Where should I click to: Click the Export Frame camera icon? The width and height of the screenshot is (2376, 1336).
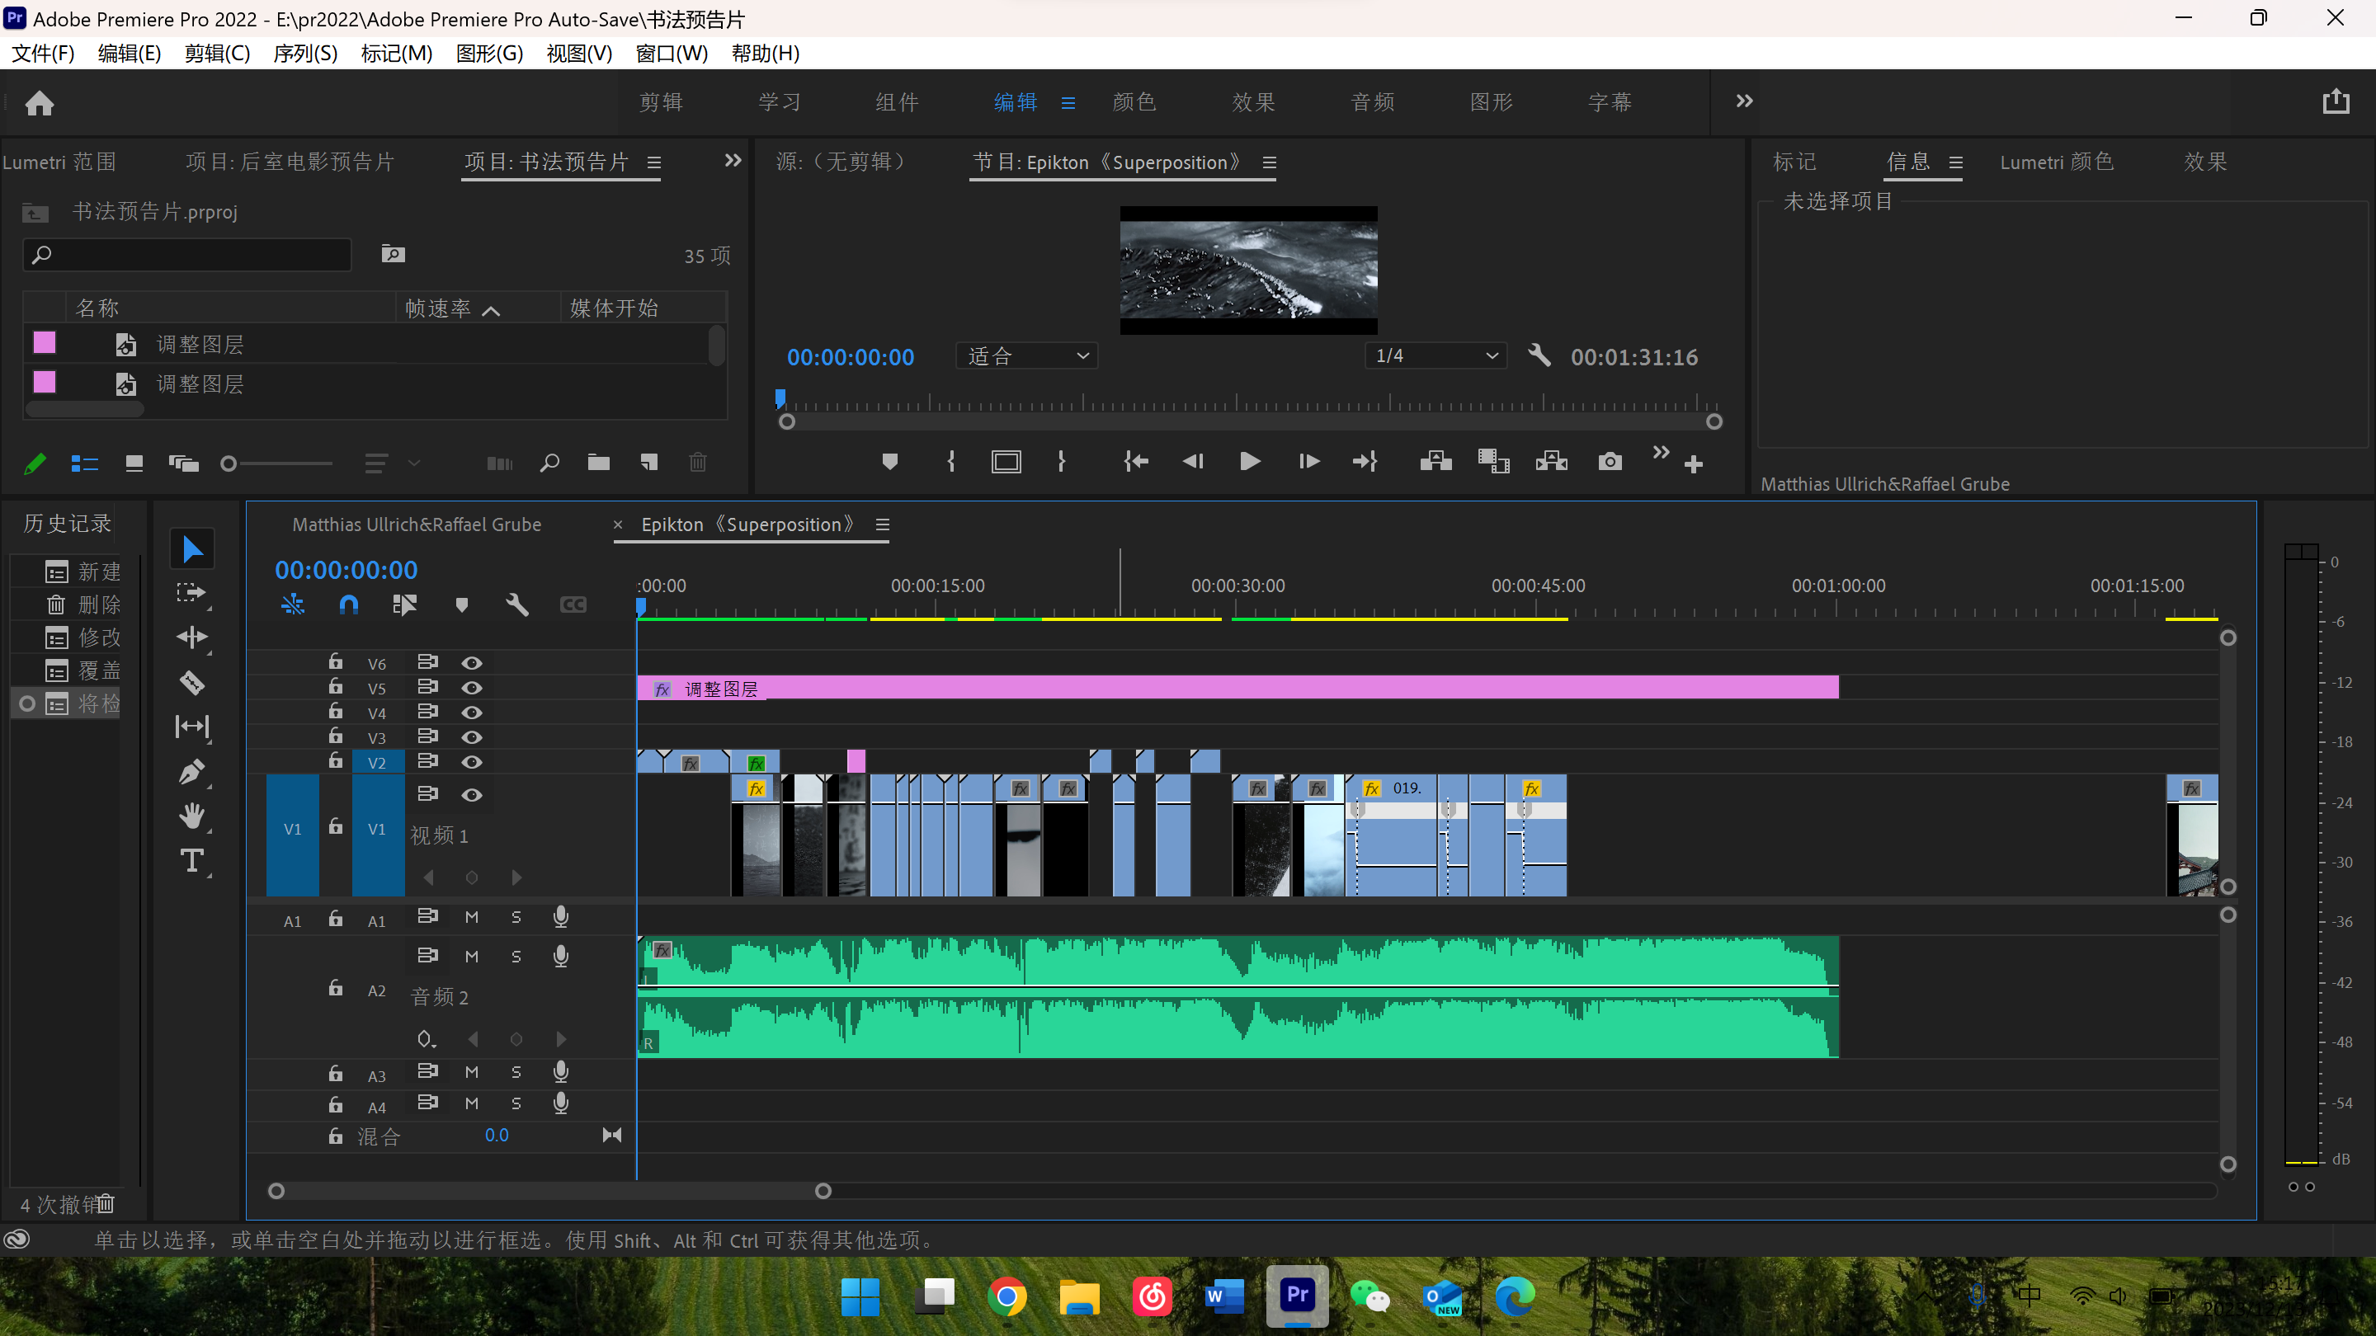[1610, 461]
